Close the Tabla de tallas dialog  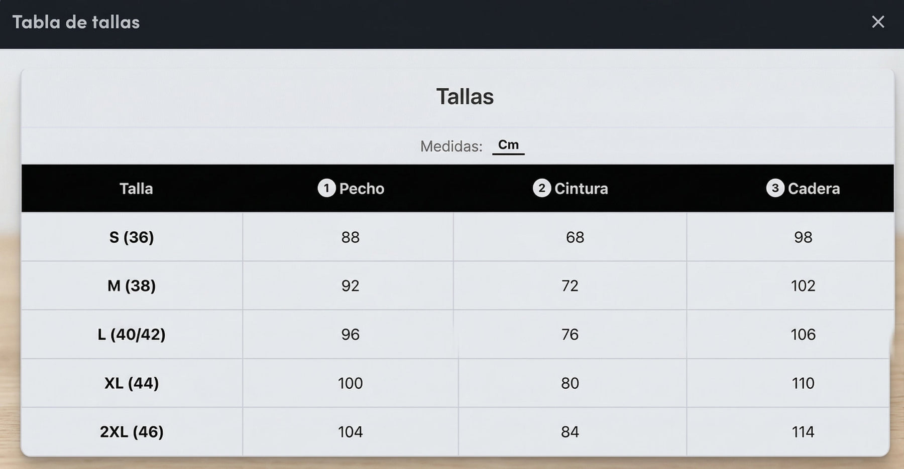[878, 22]
